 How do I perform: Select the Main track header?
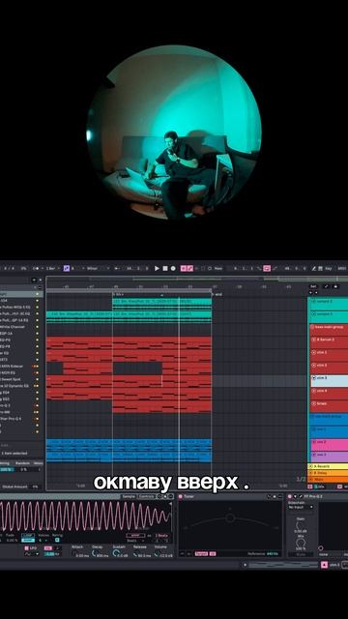(x=328, y=480)
